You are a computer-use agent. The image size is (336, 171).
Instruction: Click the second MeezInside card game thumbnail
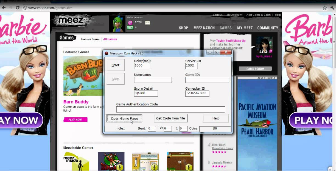111,161
